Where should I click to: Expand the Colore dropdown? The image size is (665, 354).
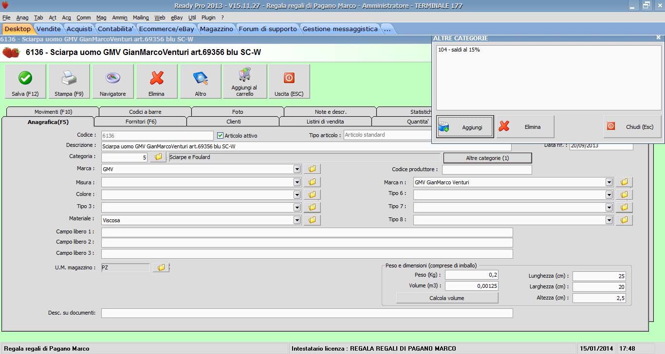(x=297, y=195)
